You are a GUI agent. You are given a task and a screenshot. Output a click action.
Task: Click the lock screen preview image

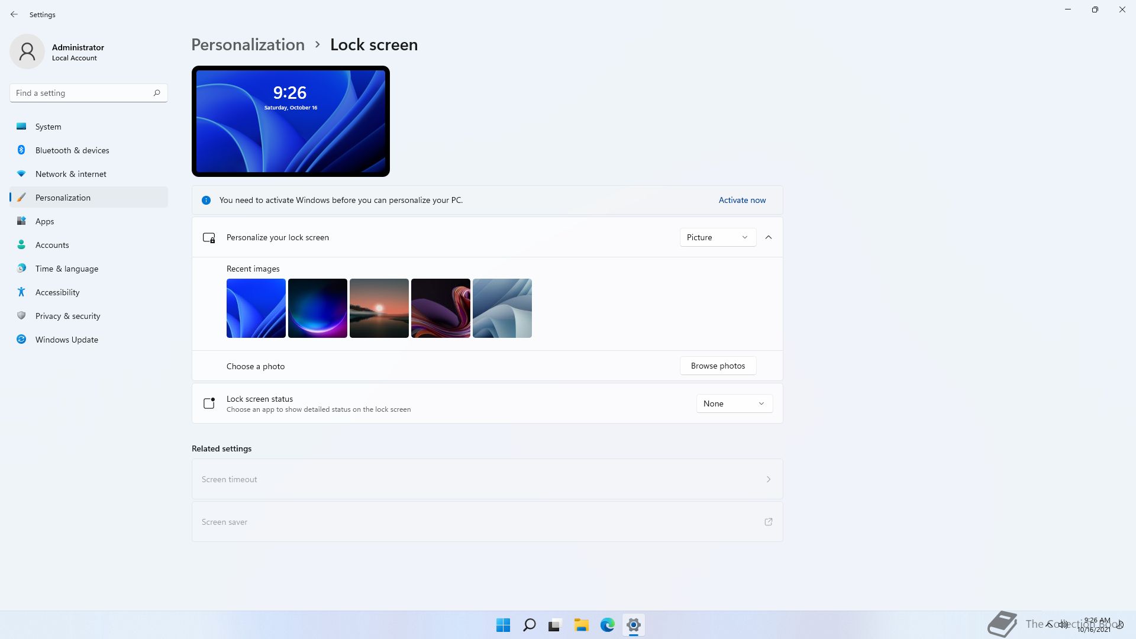point(291,121)
